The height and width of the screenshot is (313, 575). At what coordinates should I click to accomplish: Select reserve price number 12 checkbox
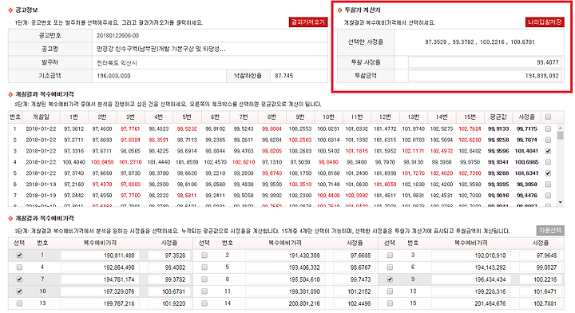390,291
